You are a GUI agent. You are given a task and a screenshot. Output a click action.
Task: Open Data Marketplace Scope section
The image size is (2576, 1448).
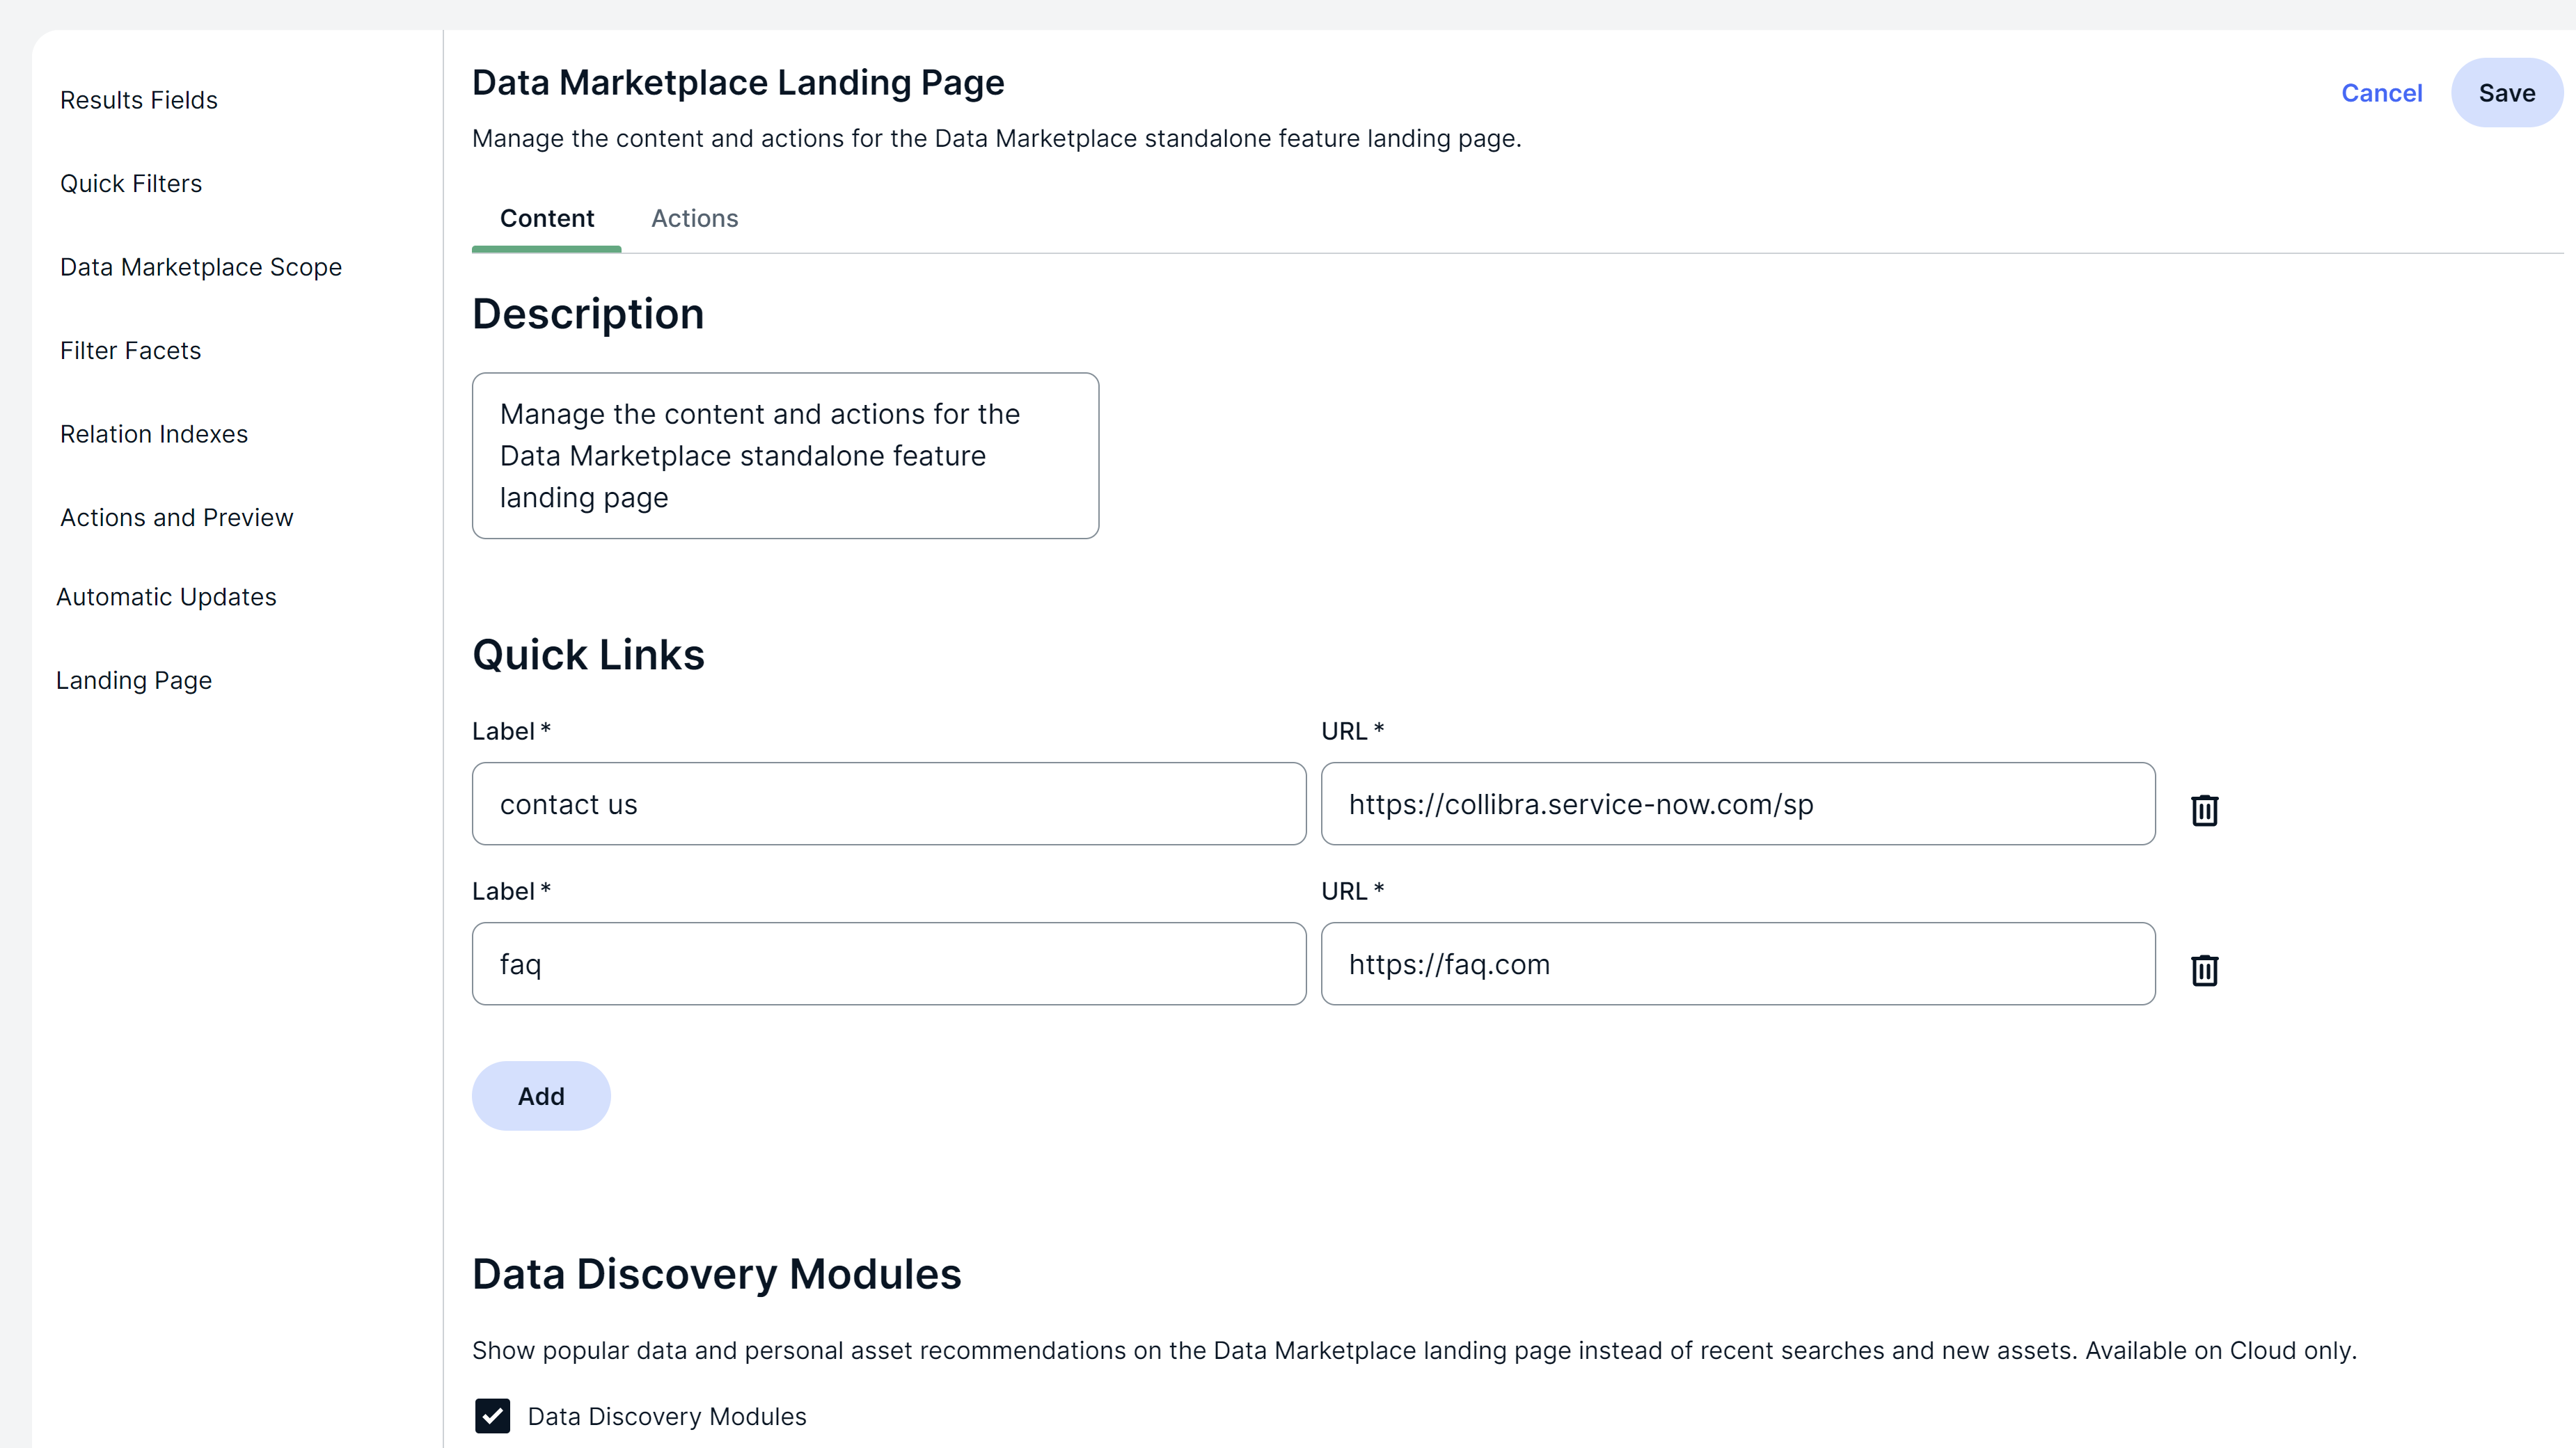tap(201, 267)
